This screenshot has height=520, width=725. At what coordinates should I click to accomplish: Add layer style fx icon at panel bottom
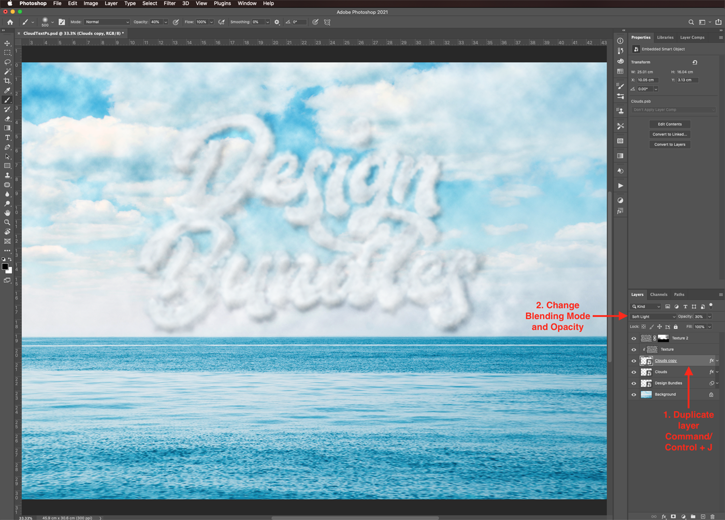pyautogui.click(x=664, y=517)
